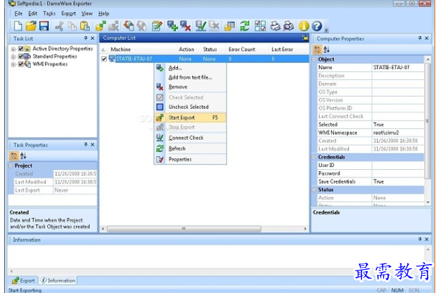The width and height of the screenshot is (438, 293).
Task: Click the yellow Information toolbar icon
Action: [x=304, y=26]
